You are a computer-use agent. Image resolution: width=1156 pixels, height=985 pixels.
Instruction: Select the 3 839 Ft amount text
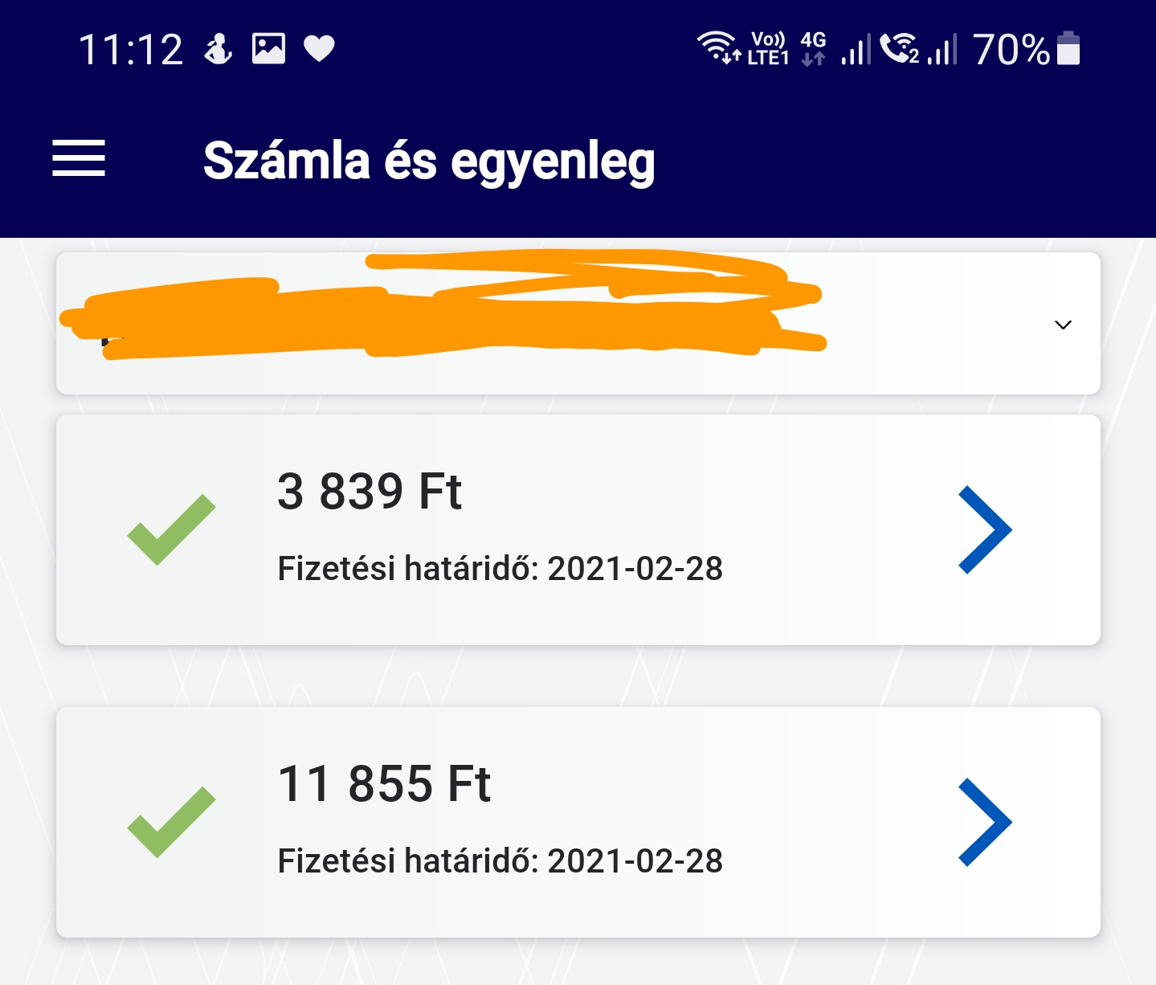click(370, 492)
